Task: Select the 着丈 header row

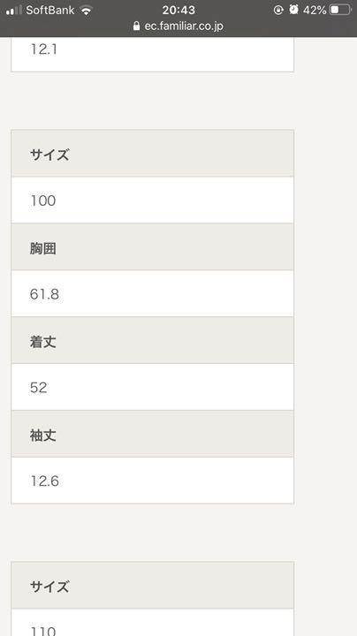Action: (153, 340)
